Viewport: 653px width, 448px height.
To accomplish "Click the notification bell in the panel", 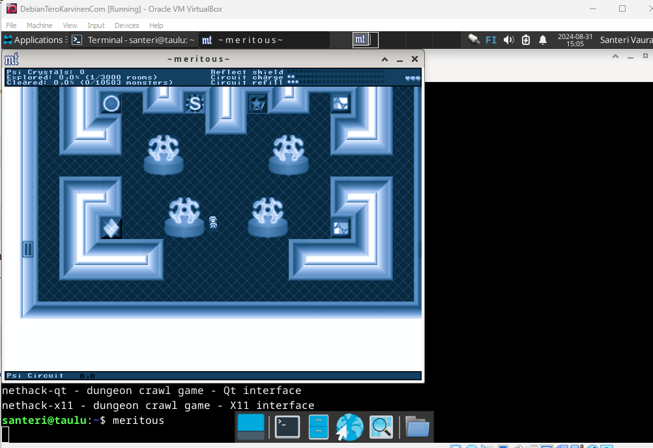I will (543, 40).
